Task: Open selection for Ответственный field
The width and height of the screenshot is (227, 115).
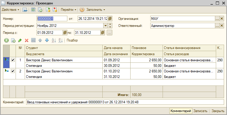Action: 217,26
